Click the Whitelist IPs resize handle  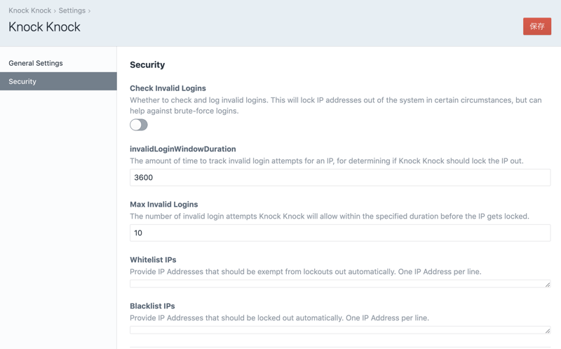point(547,285)
